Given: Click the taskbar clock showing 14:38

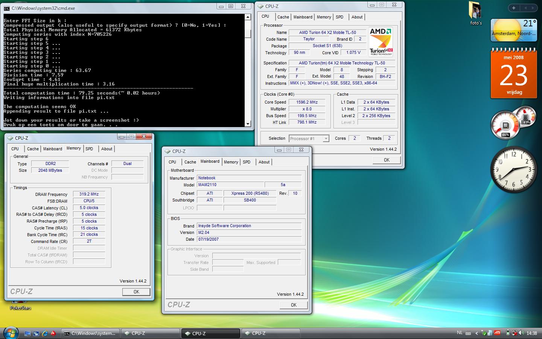Looking at the screenshot, I should [x=531, y=333].
